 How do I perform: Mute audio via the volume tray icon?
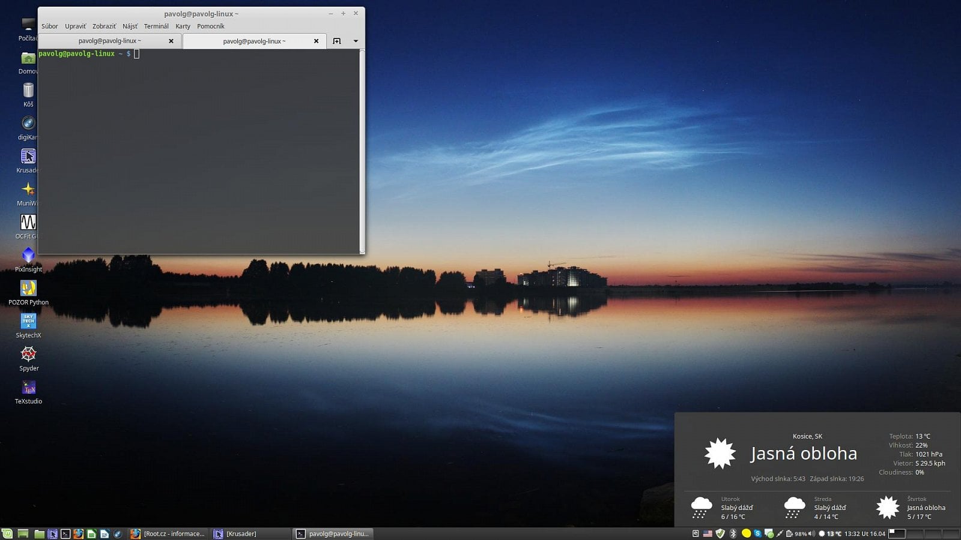click(x=811, y=533)
